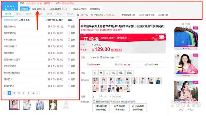Choose size XXL
The width and height of the screenshot is (206, 116).
121,73
